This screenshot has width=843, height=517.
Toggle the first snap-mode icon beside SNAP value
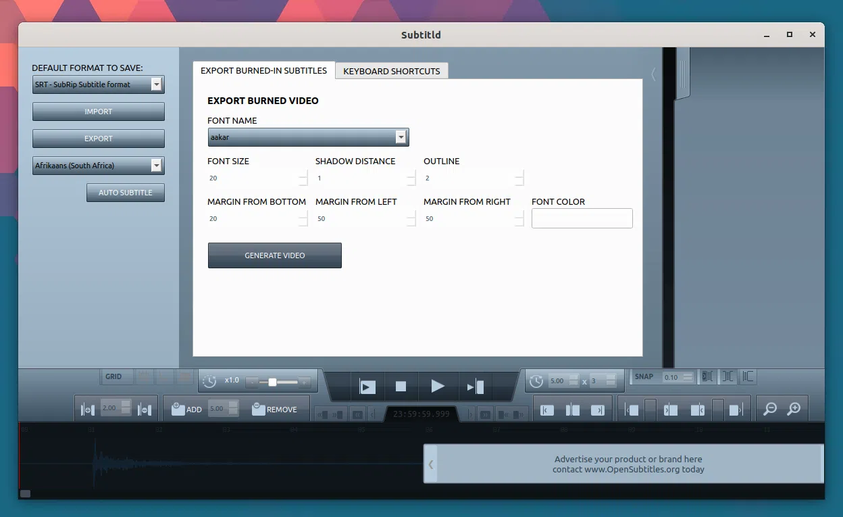pyautogui.click(x=707, y=376)
